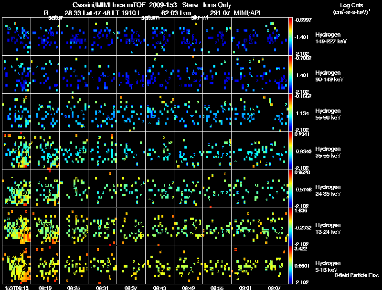Click the '09:01' time axis label
The width and height of the screenshot is (382, 290).
[245, 288]
